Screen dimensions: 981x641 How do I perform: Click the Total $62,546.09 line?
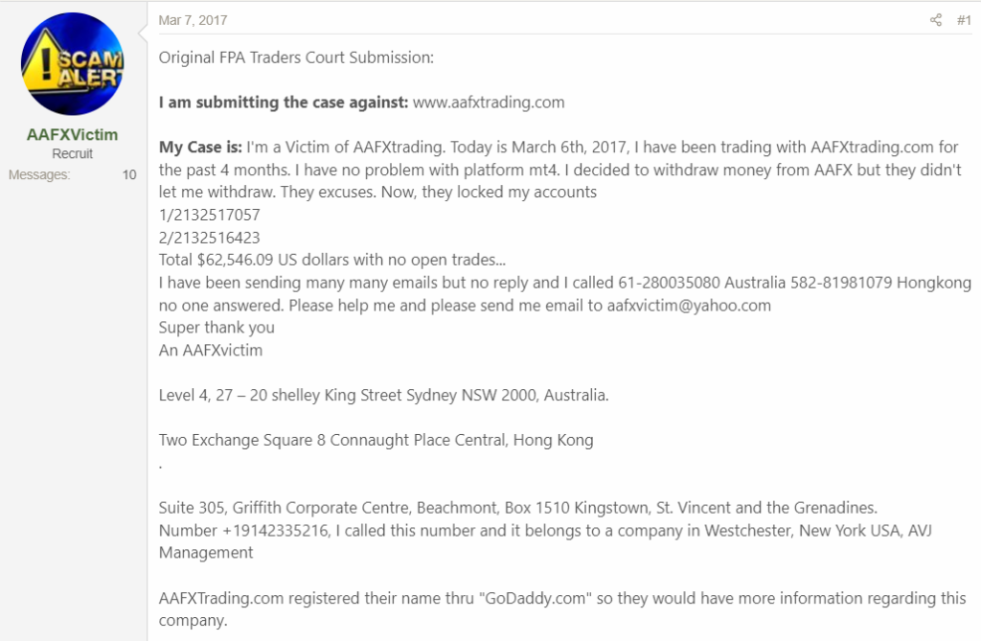(332, 260)
